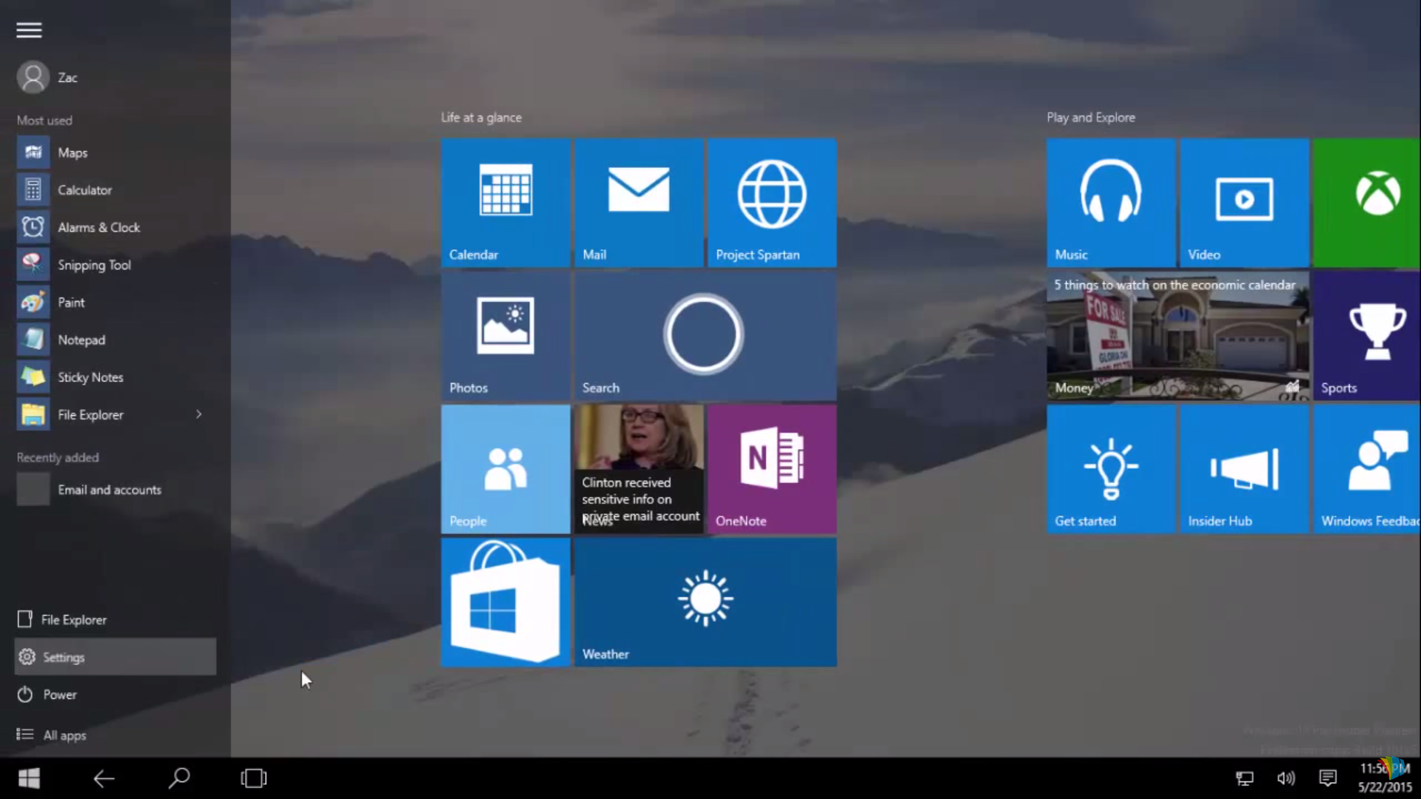The width and height of the screenshot is (1421, 799).
Task: Open the Music tile
Action: (x=1111, y=203)
